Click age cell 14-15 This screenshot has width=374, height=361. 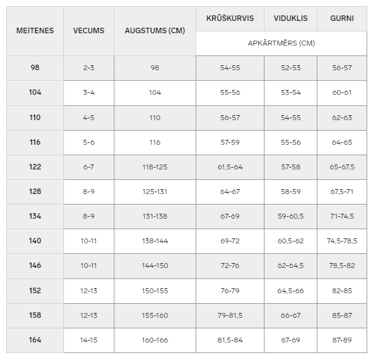point(89,340)
